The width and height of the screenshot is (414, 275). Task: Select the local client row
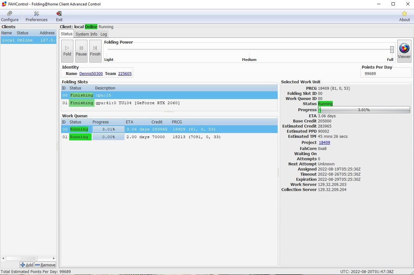coord(28,40)
